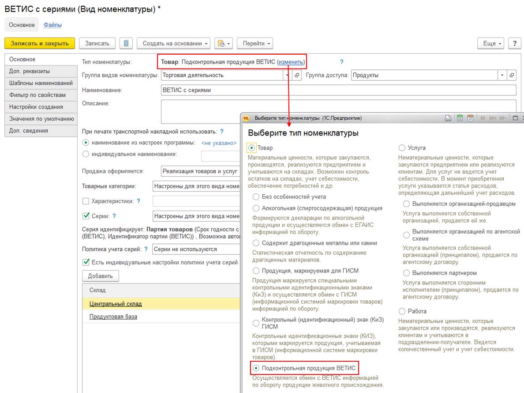The width and height of the screenshot is (524, 393).
Task: Open Центральный склад link in table
Action: point(116,304)
